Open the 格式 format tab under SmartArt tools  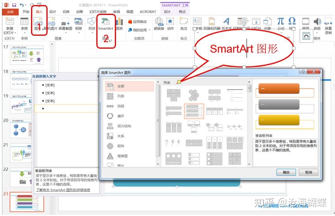point(182,11)
